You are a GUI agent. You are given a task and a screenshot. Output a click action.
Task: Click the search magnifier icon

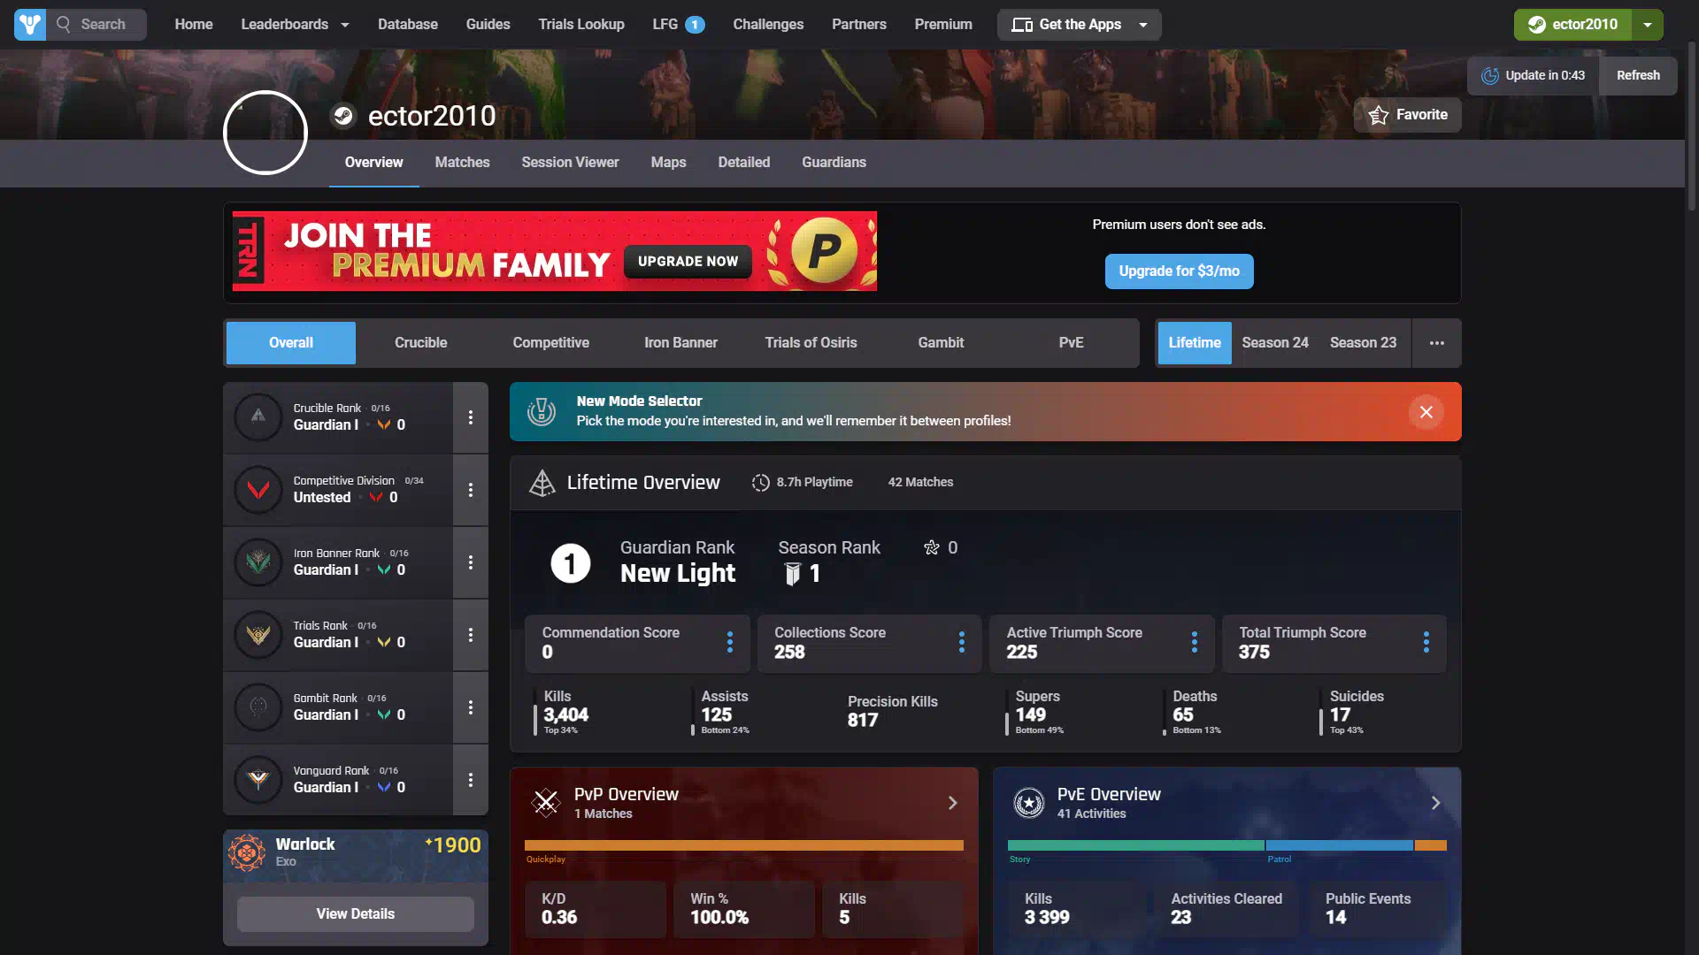coord(63,25)
